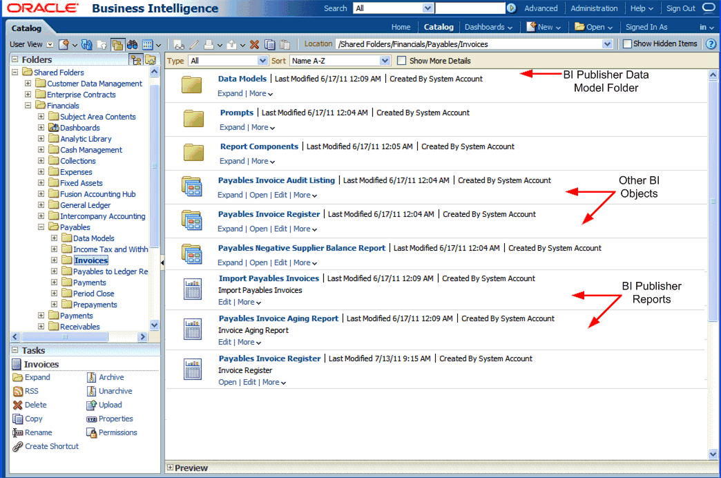Click the Folders tree view icon
The height and width of the screenshot is (478, 721).
(x=136, y=60)
